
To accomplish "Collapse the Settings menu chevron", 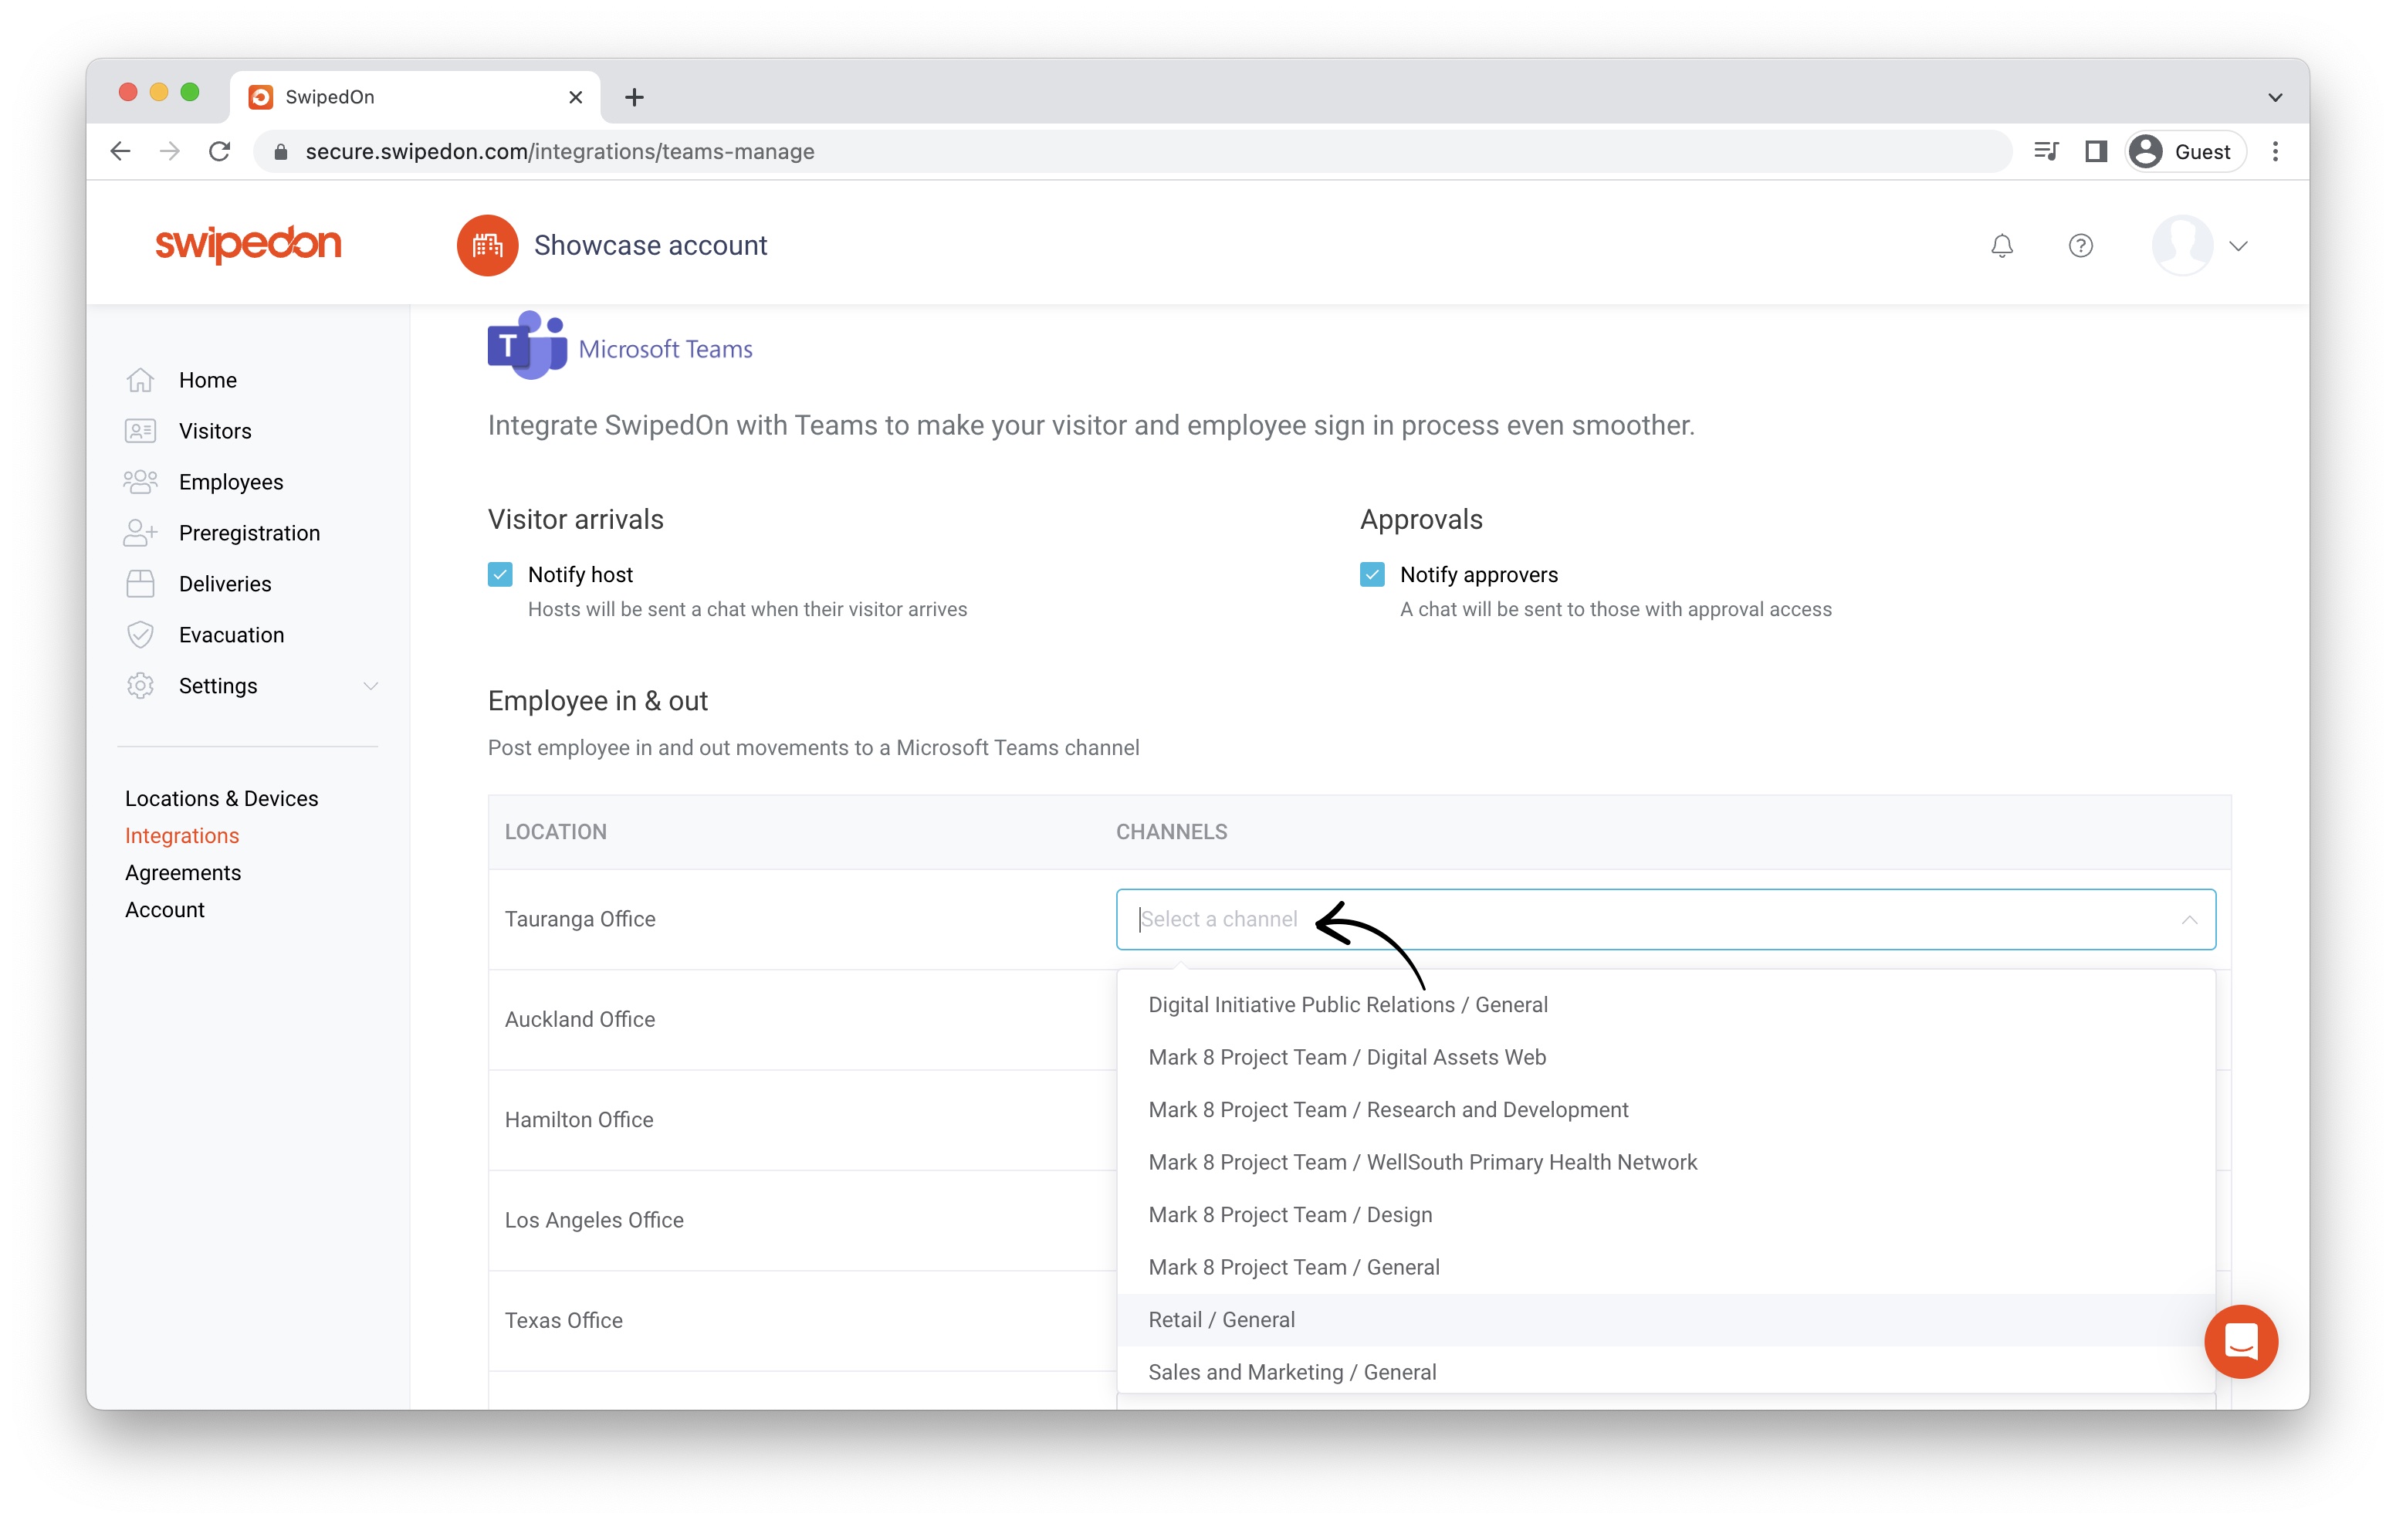I will coord(371,686).
